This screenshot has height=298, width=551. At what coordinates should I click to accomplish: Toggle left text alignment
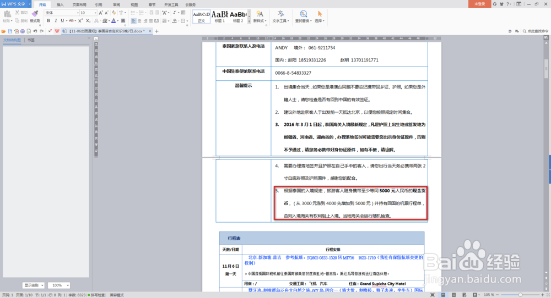click(133, 21)
